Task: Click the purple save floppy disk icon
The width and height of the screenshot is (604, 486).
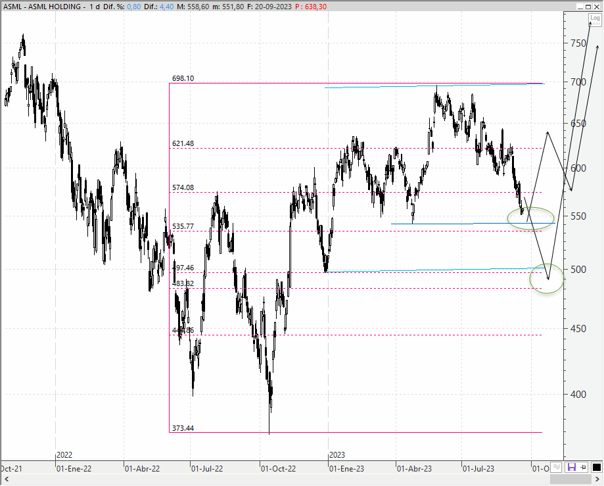Action: tap(572, 468)
